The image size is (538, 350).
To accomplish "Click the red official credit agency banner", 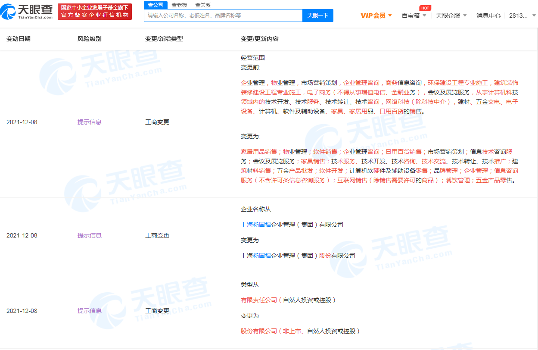I will tap(95, 12).
